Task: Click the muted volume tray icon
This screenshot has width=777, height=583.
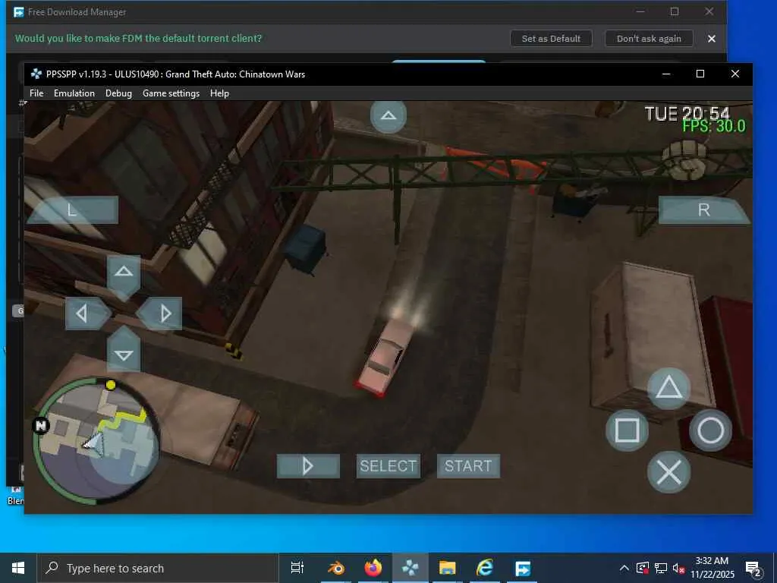Action: pos(678,568)
